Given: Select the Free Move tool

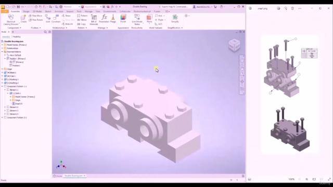Looking at the screenshot, I should (x=35, y=16).
